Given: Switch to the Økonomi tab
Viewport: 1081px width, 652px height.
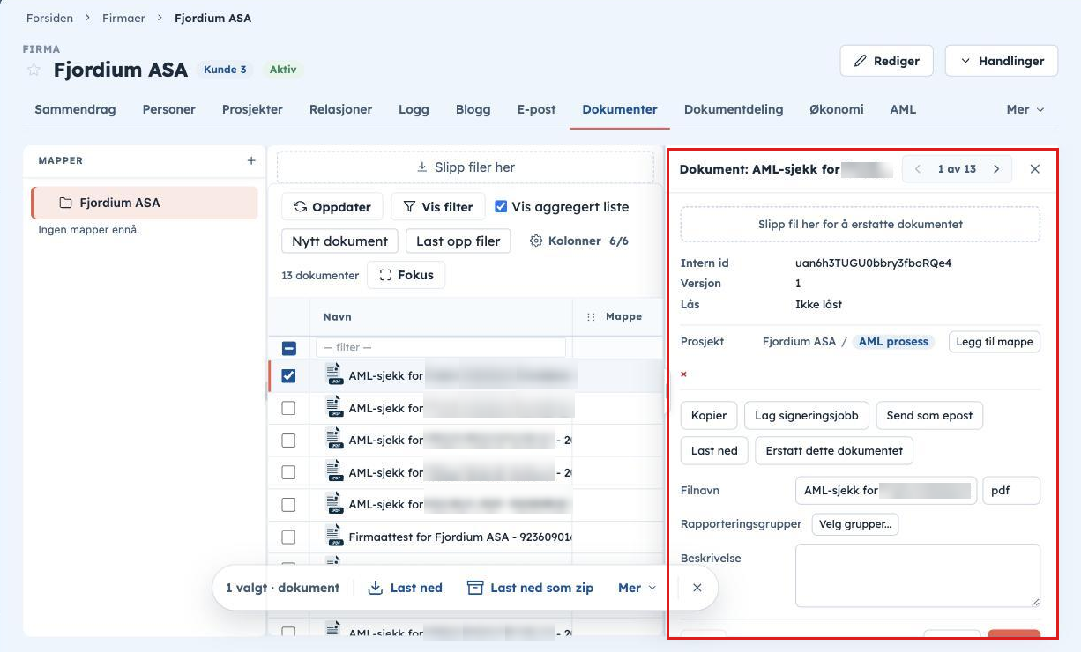Looking at the screenshot, I should 837,109.
